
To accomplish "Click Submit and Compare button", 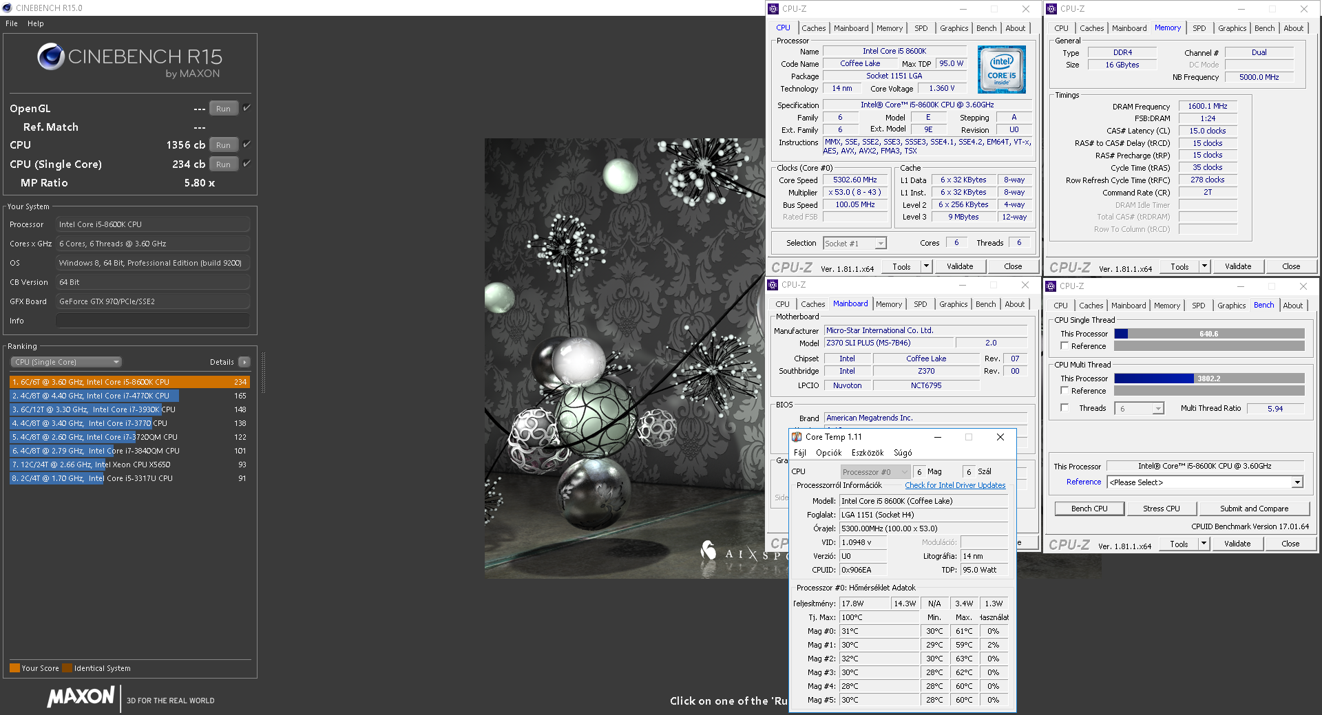I will (x=1254, y=509).
